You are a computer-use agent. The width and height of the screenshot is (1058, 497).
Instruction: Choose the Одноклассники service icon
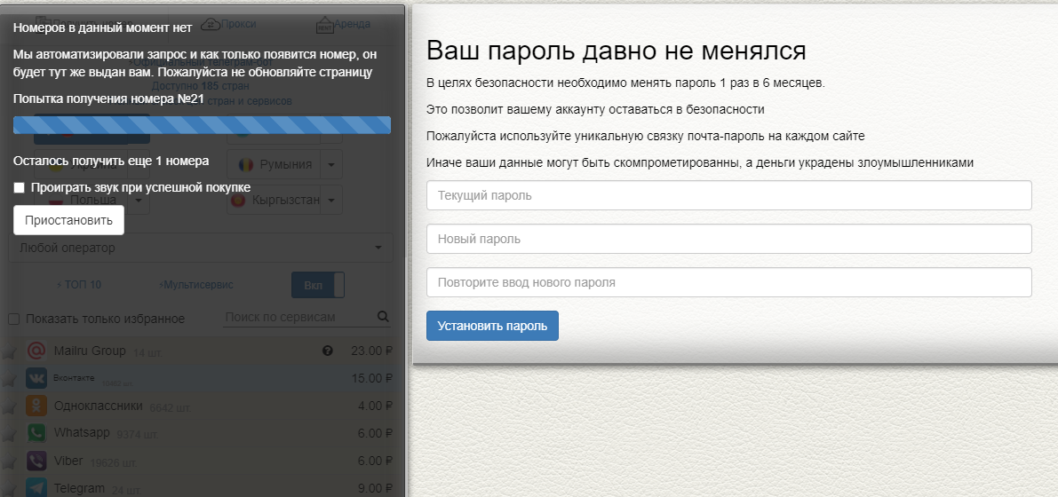pos(36,406)
